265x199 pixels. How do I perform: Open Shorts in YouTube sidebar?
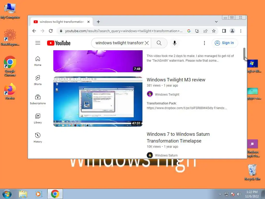coord(38,80)
